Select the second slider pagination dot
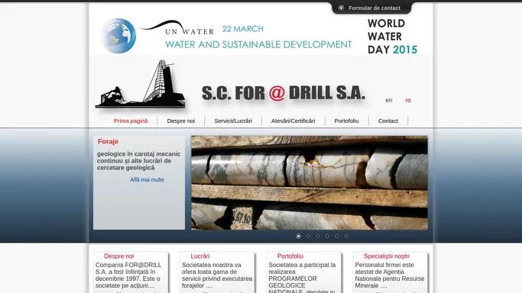The height and width of the screenshot is (293, 522). [x=308, y=237]
